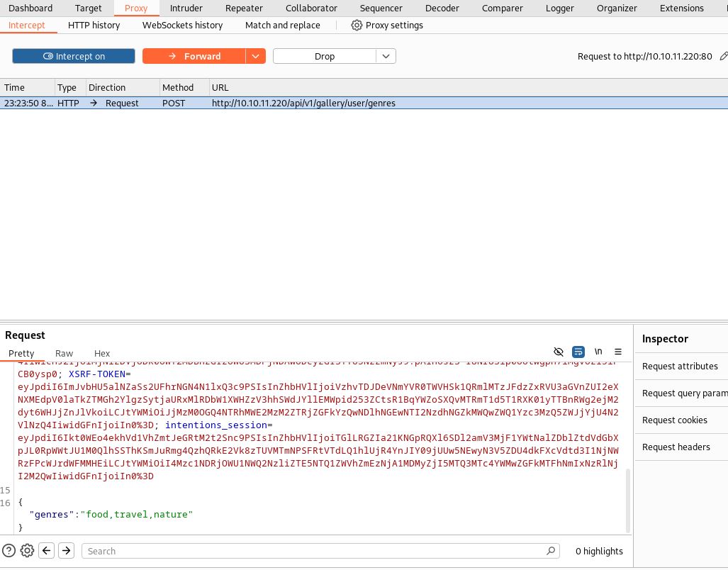This screenshot has width=728, height=570.
Task: Toggle the Intercept on button
Action: point(74,56)
